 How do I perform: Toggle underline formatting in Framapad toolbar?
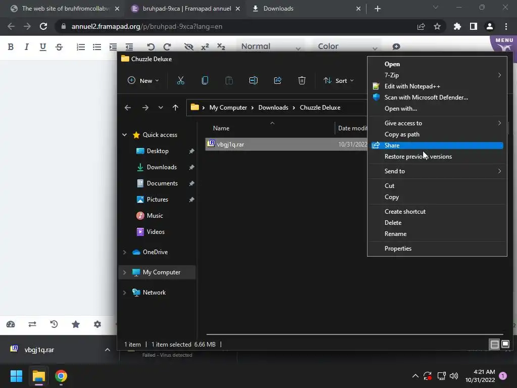[42, 47]
